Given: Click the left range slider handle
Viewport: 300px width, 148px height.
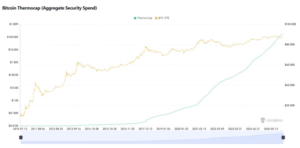Looking at the screenshot, I should [21, 137].
